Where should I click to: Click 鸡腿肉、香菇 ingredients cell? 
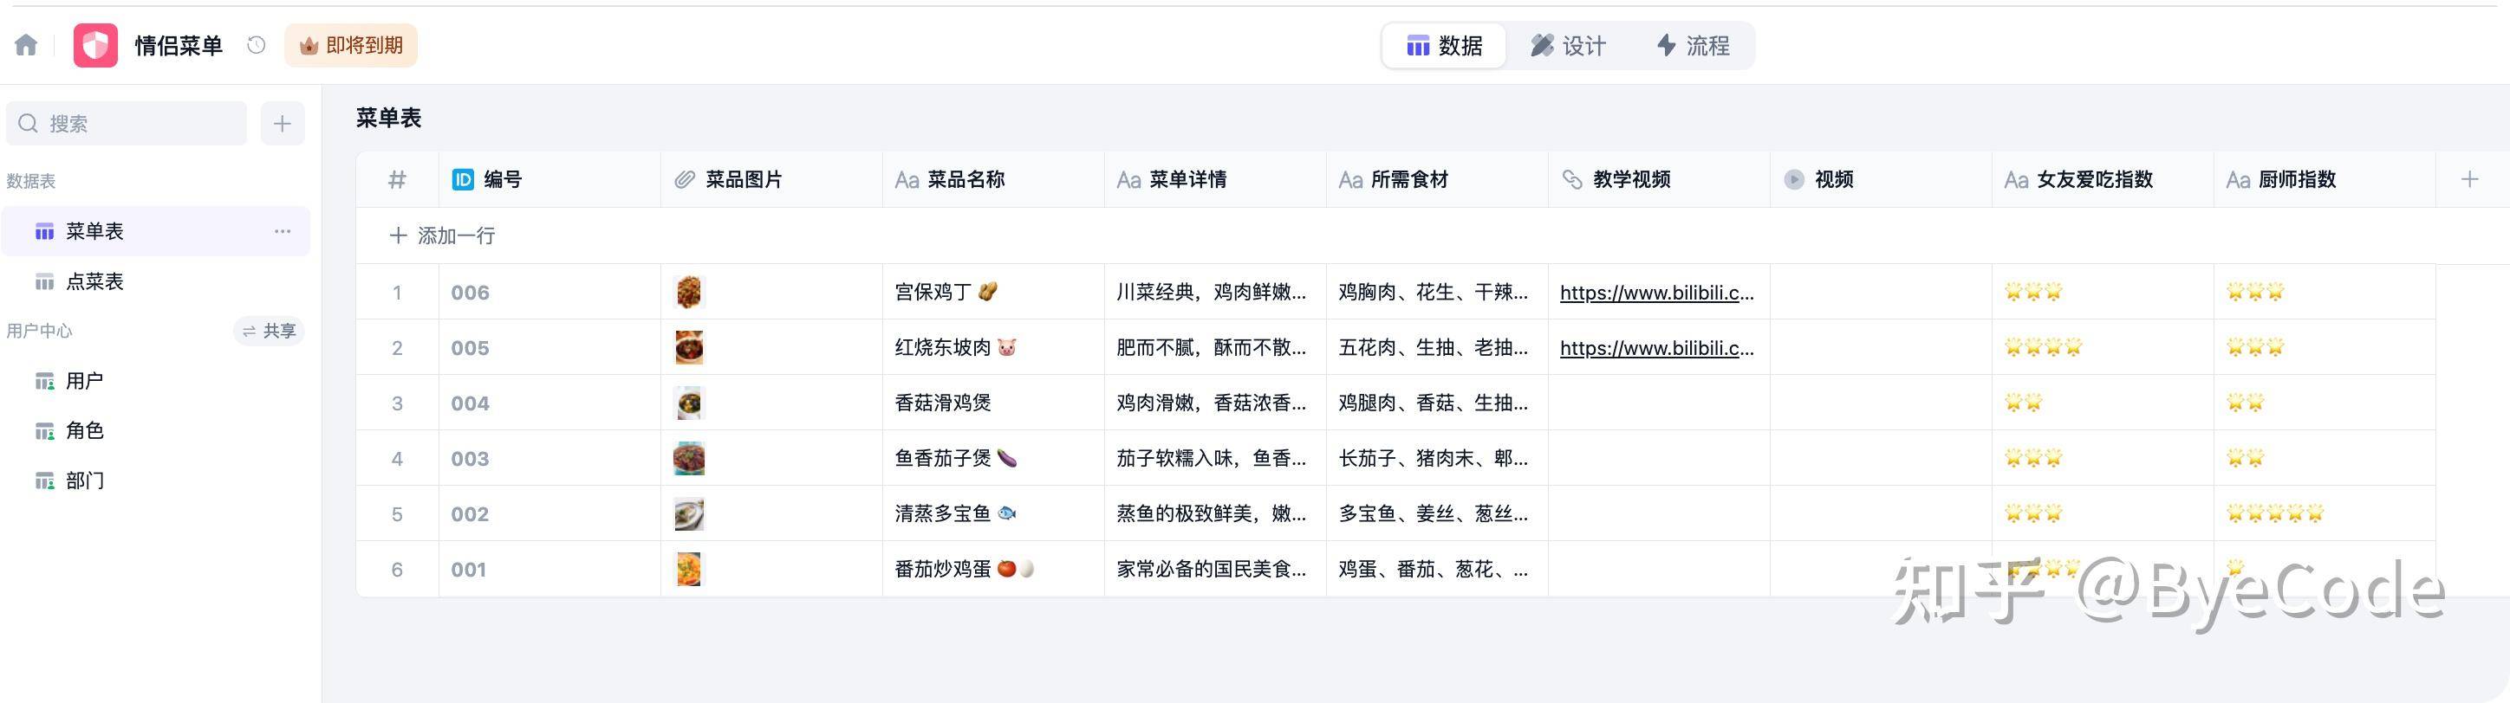point(1437,403)
